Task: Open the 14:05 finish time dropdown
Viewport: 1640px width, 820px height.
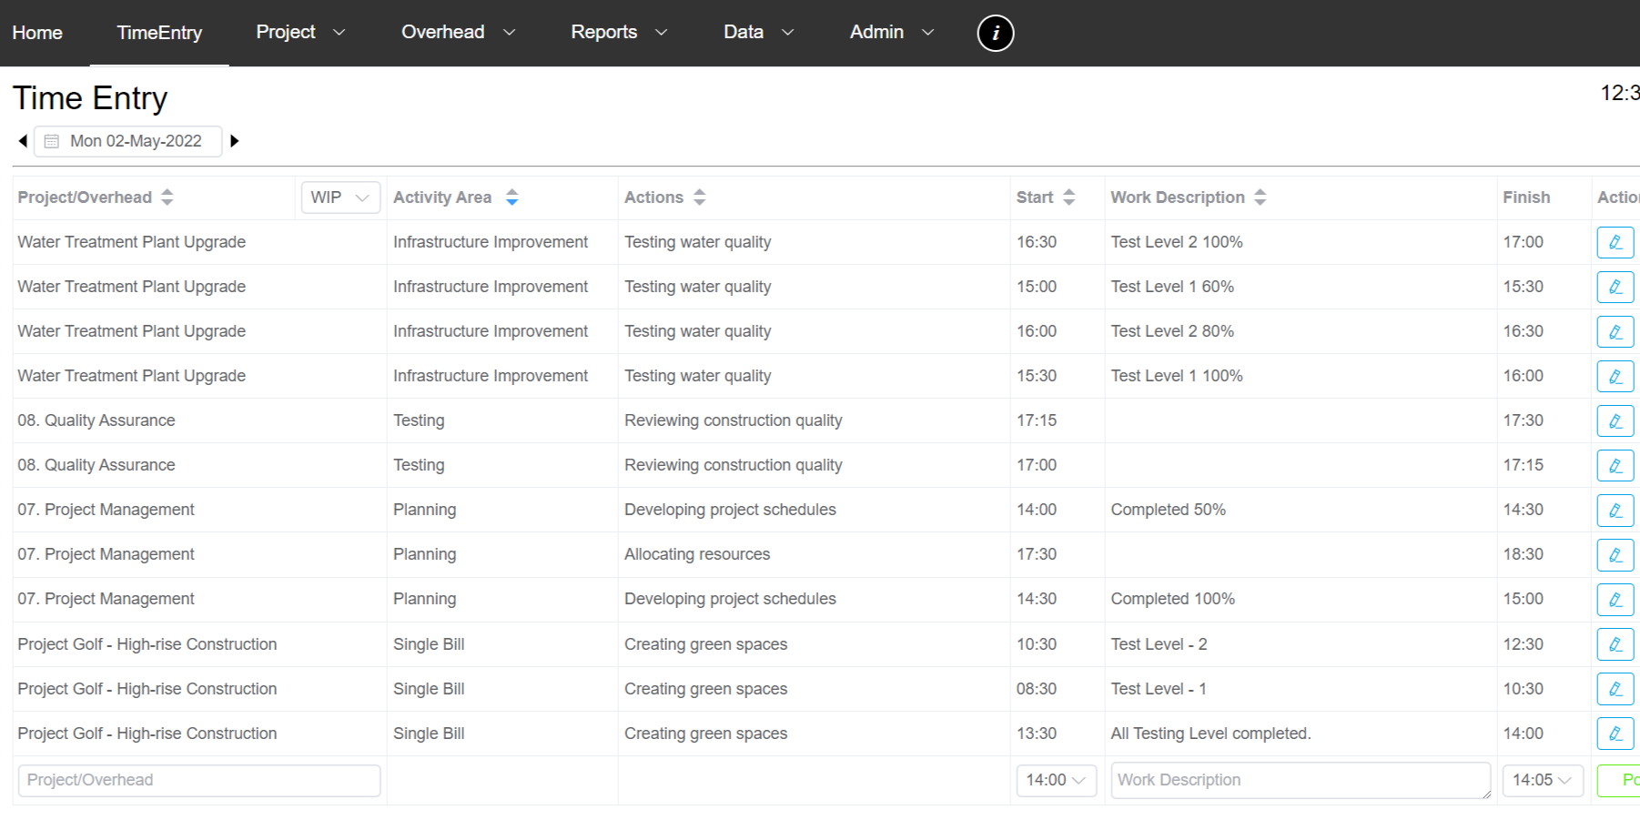Action: click(1542, 780)
